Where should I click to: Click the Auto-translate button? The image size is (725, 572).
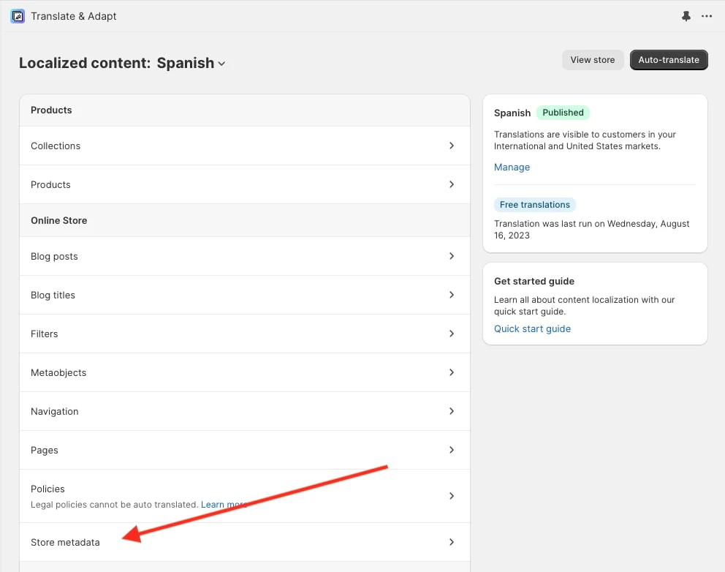click(669, 60)
